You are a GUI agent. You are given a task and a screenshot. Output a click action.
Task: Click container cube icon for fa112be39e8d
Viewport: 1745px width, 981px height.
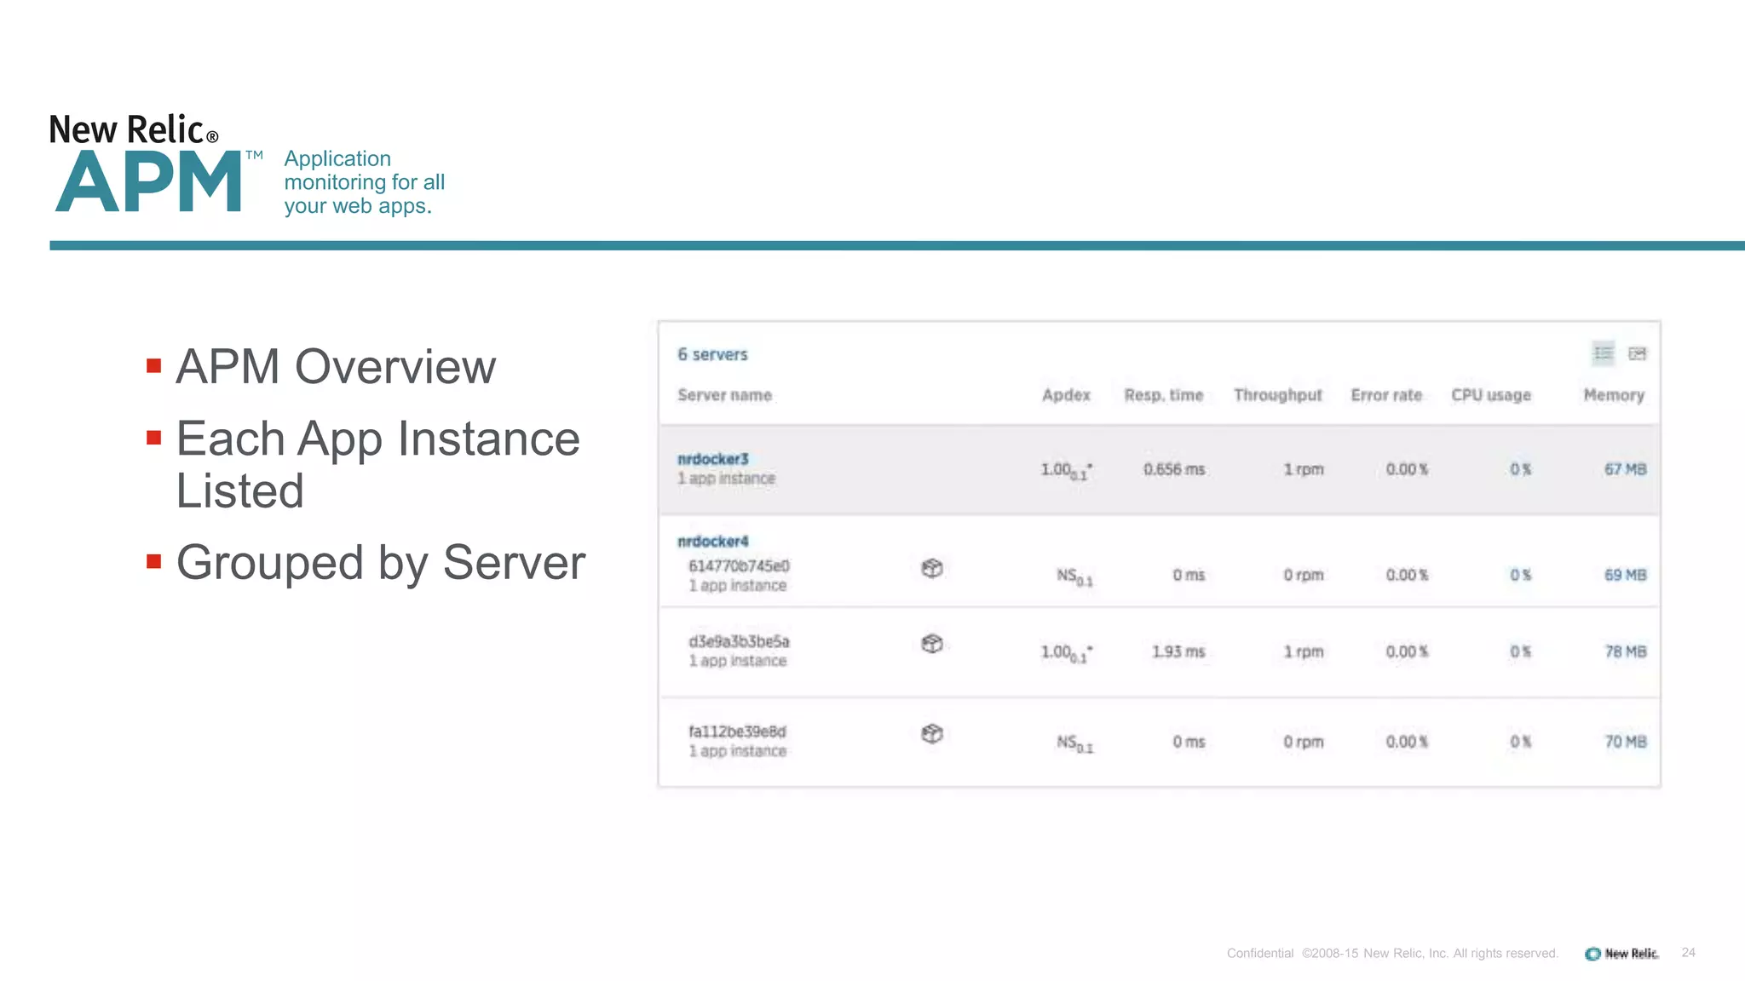click(932, 733)
